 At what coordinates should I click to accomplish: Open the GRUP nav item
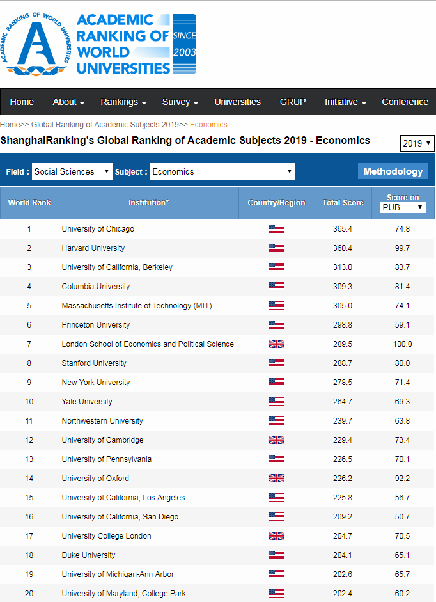click(293, 102)
